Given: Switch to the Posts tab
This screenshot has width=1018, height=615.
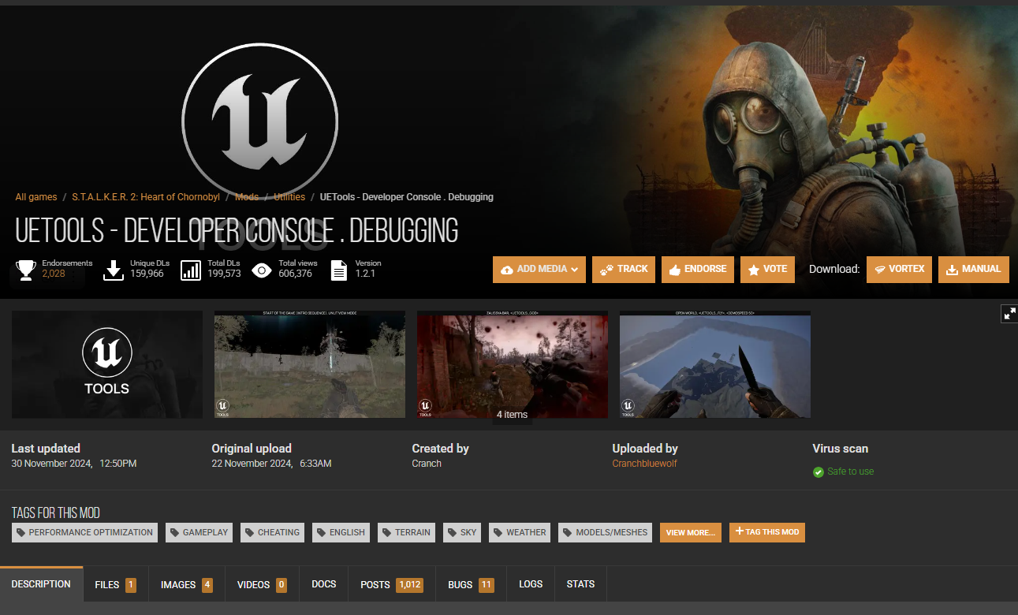Looking at the screenshot, I should [x=392, y=585].
